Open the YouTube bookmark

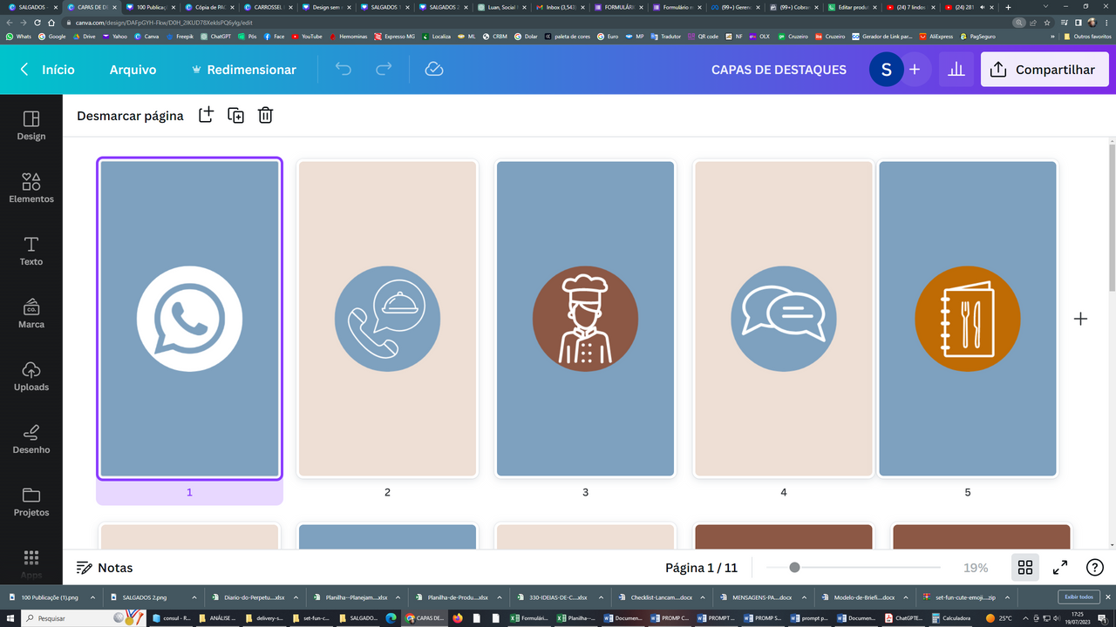click(307, 37)
